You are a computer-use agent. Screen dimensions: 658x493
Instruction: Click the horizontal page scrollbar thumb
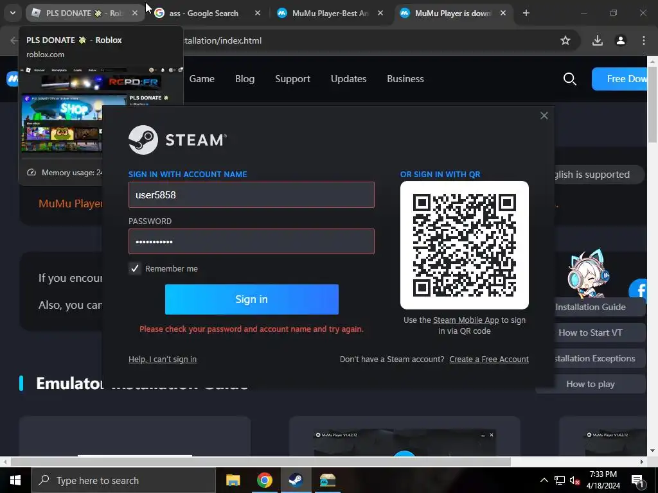click(261, 462)
